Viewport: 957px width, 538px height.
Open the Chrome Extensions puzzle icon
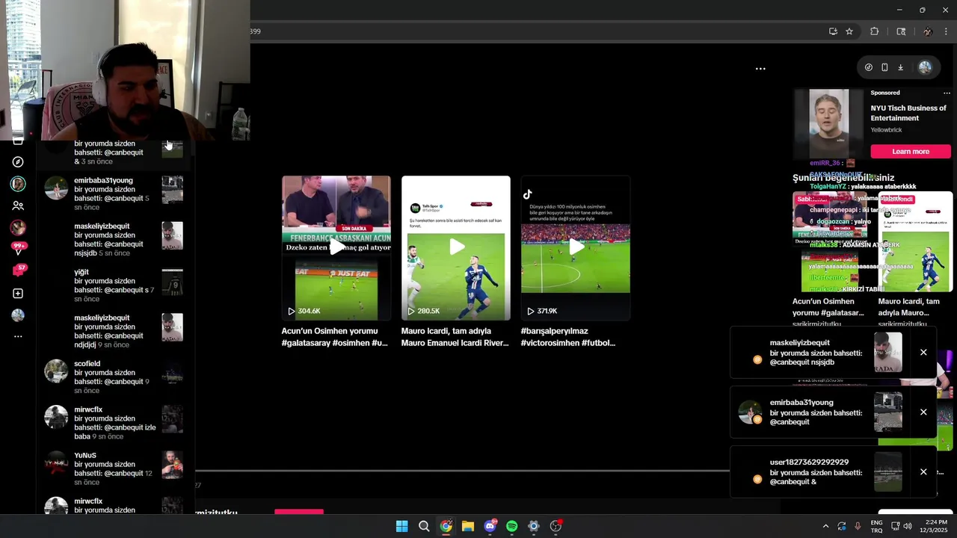874,31
